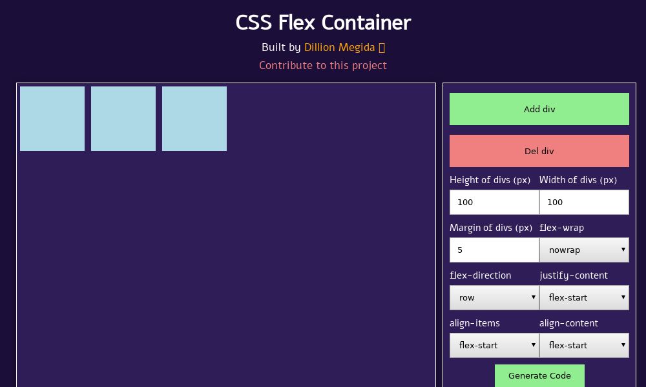Screen dimensions: 646x387
Task: Click the Margin of divs input showing 5
Action: click(494, 250)
